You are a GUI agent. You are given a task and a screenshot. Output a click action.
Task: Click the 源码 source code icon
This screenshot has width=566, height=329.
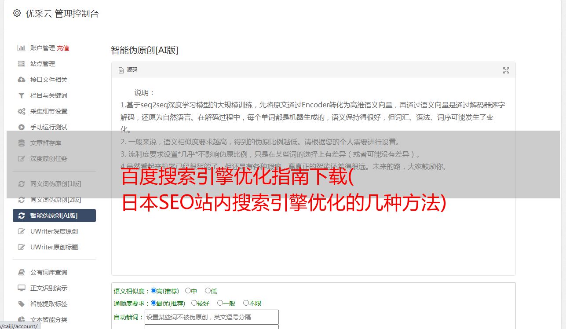(x=121, y=70)
